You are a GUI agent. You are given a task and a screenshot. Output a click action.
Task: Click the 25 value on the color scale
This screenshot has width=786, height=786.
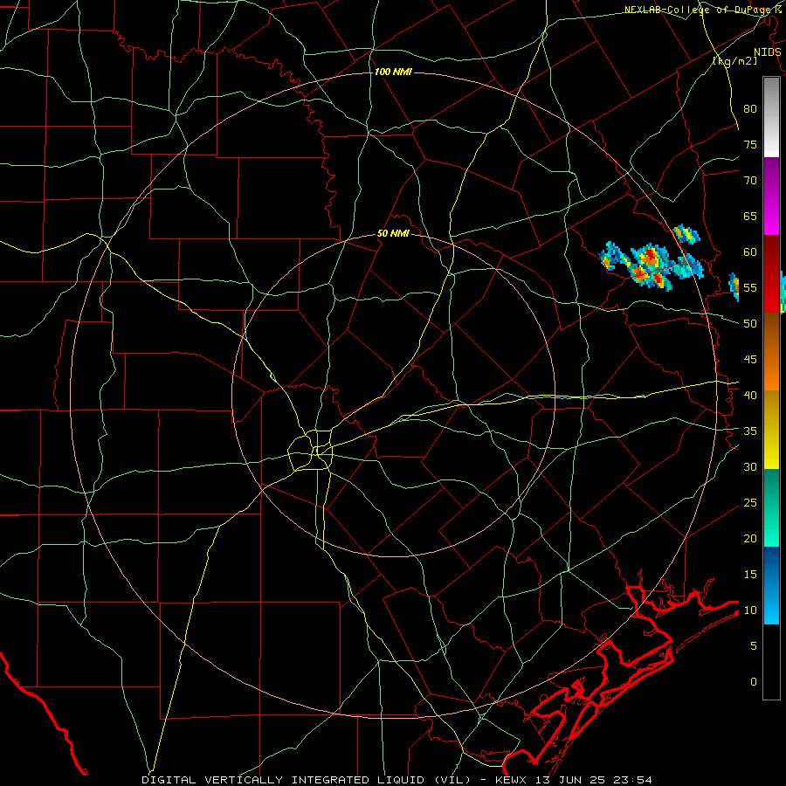[750, 503]
